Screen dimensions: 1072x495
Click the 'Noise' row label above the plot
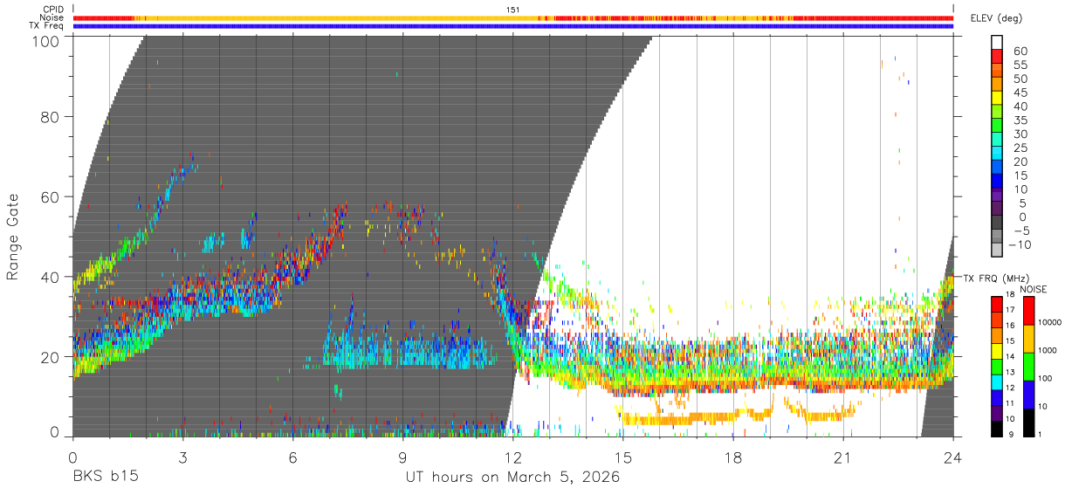[x=52, y=17]
